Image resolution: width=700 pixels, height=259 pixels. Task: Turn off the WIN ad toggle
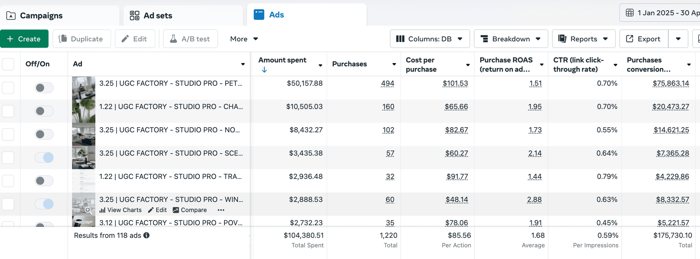point(44,204)
